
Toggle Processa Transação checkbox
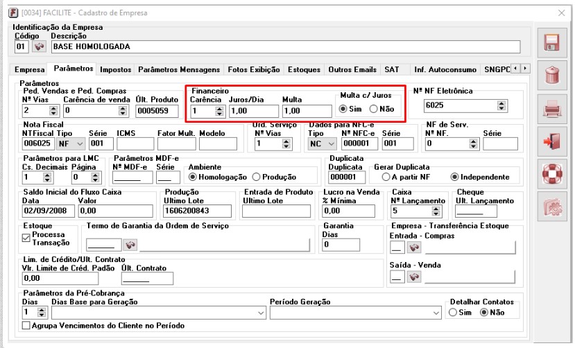(26, 238)
